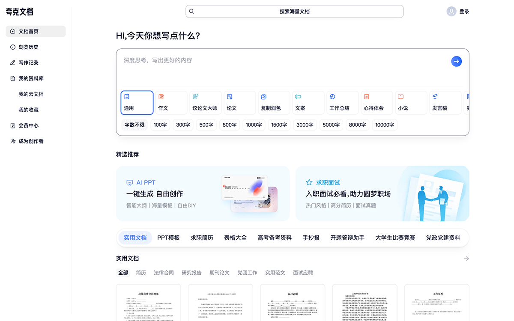Select the 字数不限 word count option
This screenshot has height=321, width=514.
click(x=135, y=125)
